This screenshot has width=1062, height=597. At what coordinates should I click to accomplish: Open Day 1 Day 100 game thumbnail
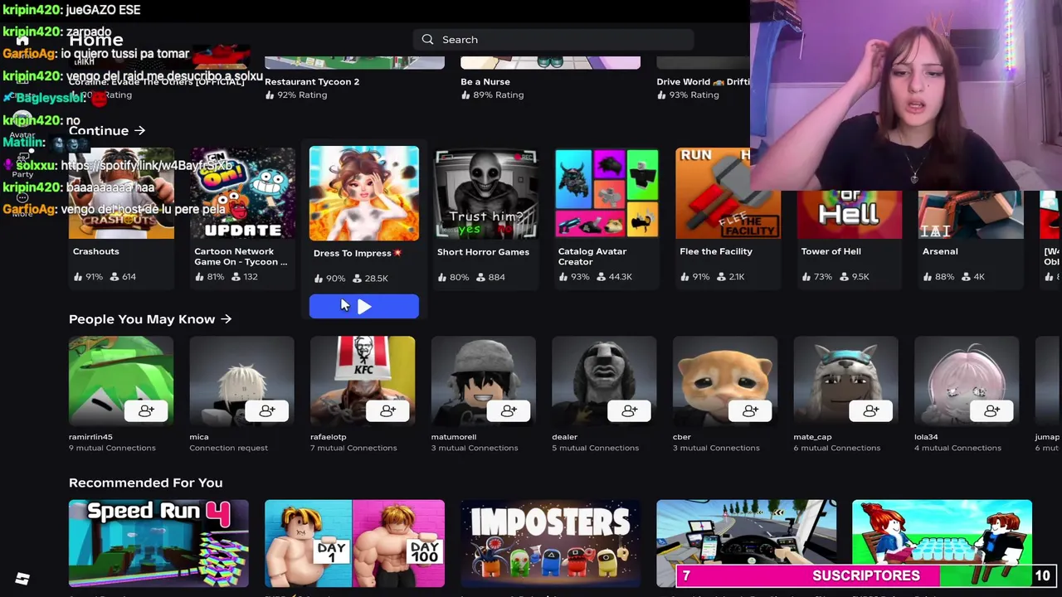point(354,543)
